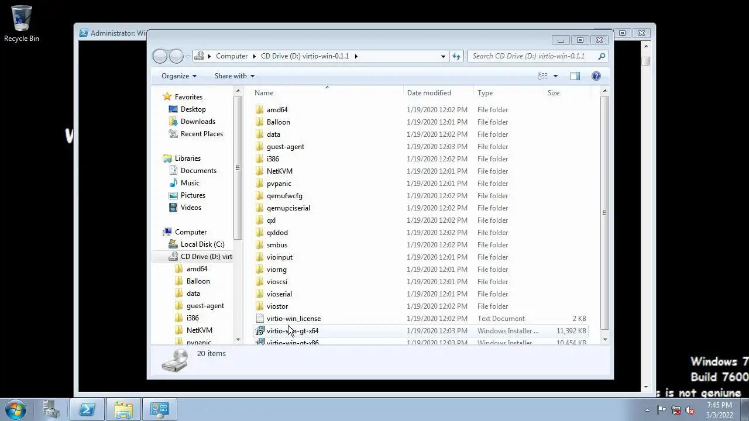Select the qemupciserial folder row

(420, 208)
